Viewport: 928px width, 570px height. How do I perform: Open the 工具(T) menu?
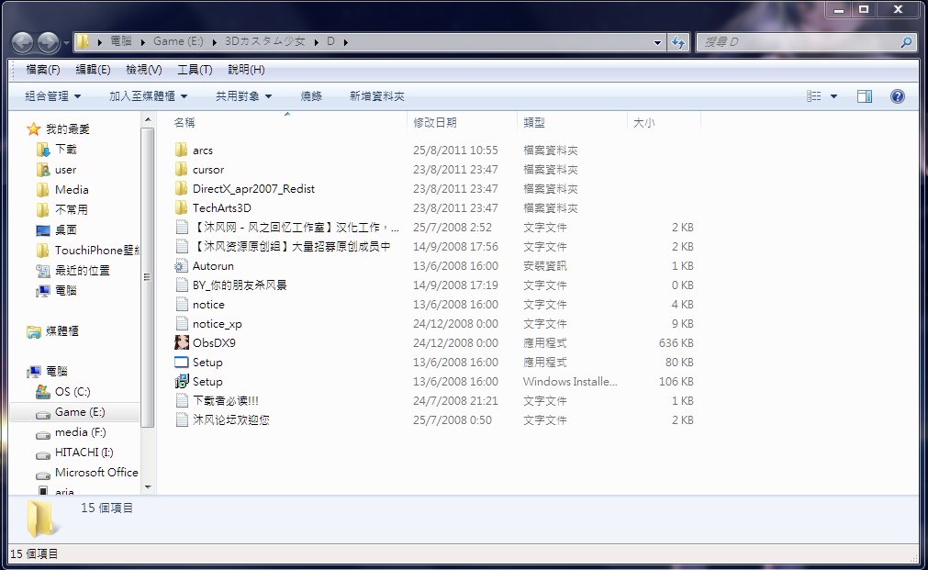point(194,70)
